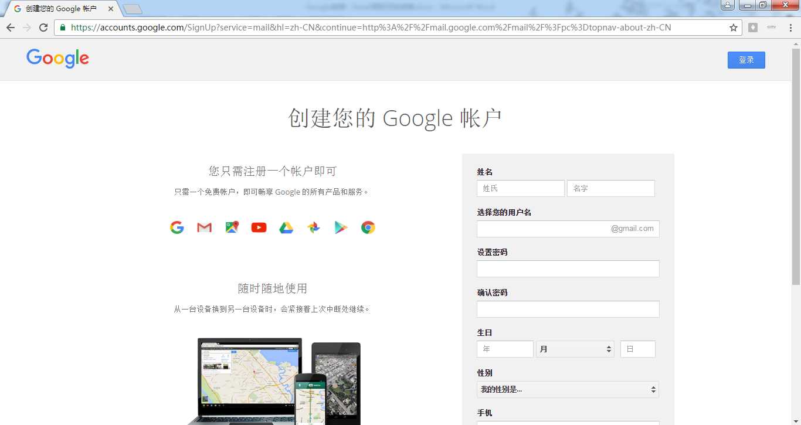Click the gray extension icon beside address bar
Viewport: 801px width, 425px height.
pyautogui.click(x=753, y=28)
